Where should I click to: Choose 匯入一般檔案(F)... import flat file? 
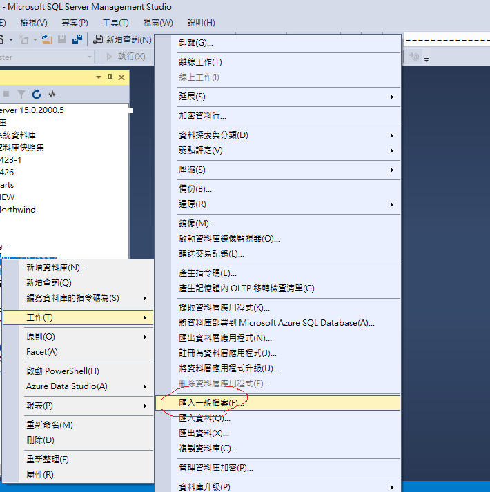click(x=278, y=403)
